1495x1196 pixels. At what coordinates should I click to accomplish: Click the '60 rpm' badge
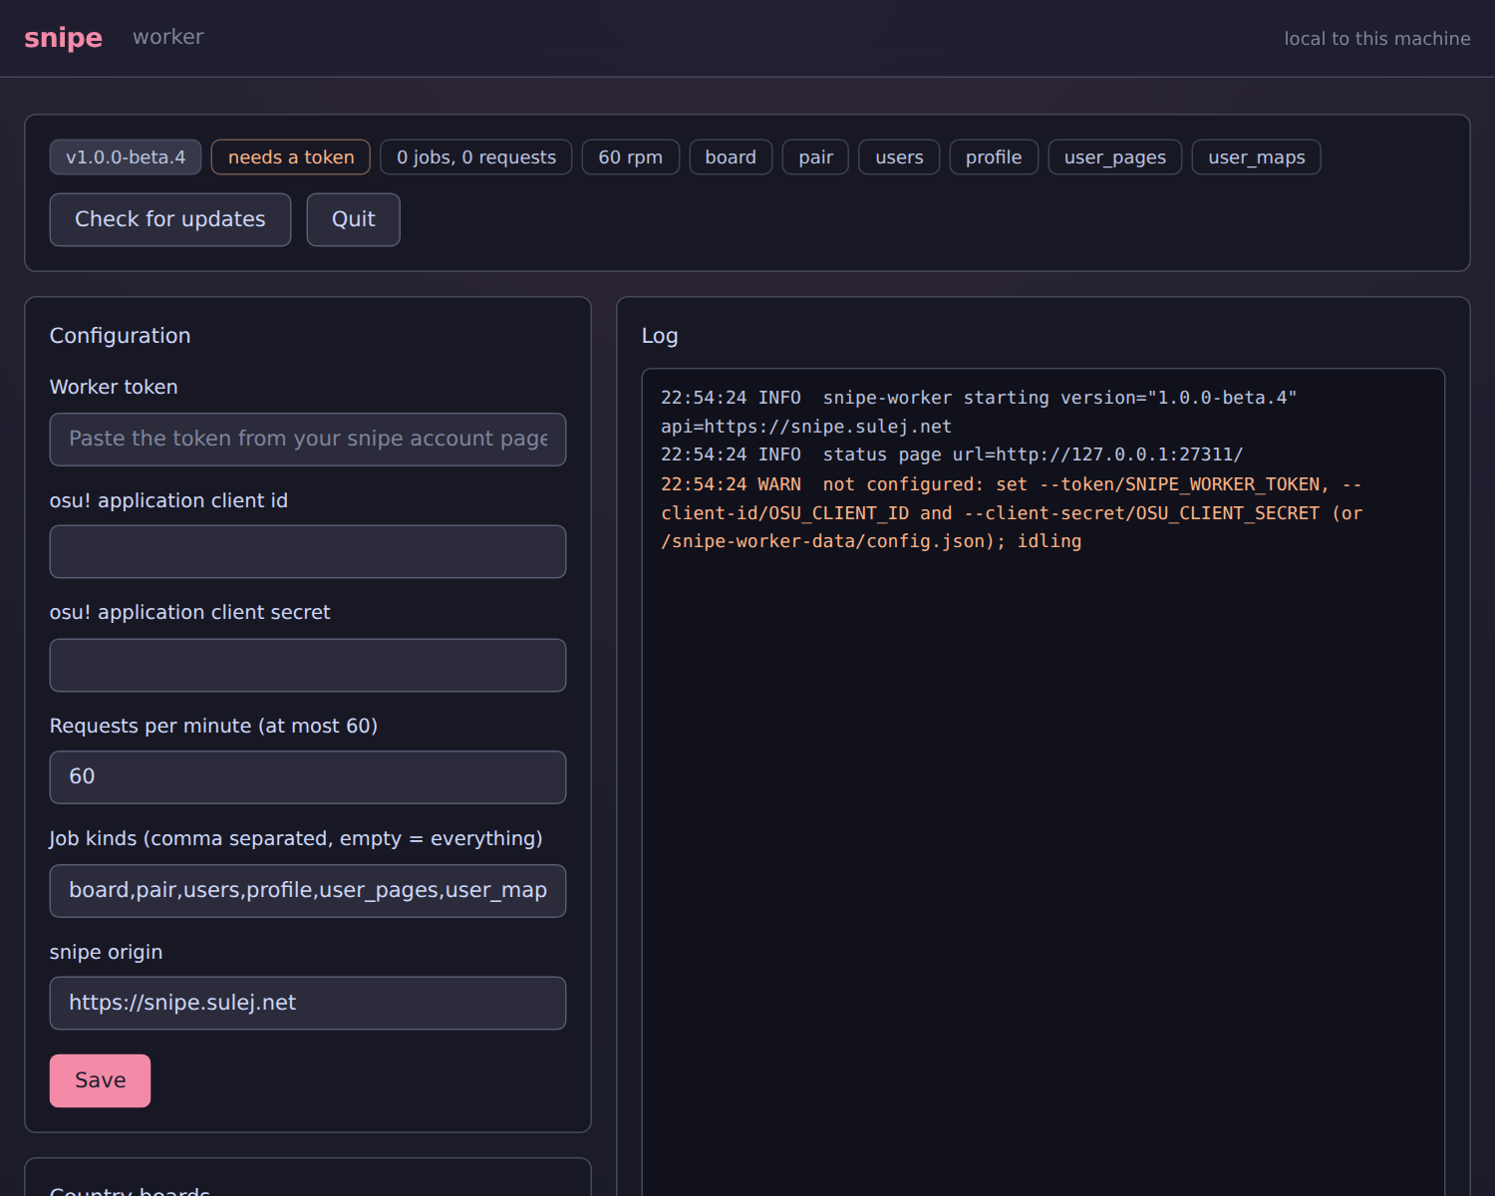point(631,157)
